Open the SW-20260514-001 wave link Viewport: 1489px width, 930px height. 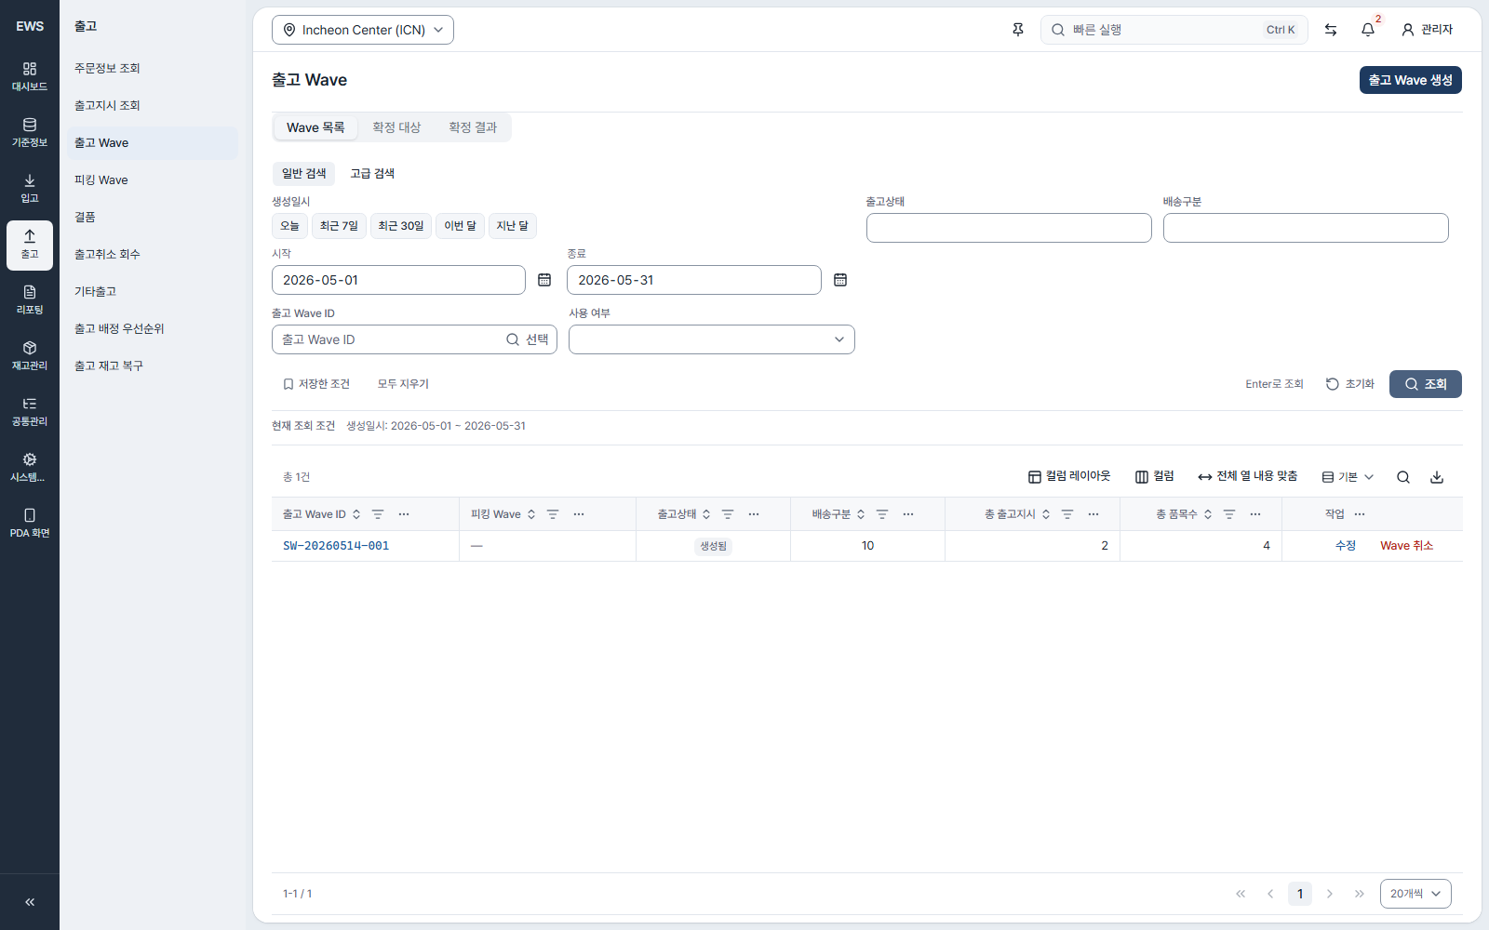336,546
